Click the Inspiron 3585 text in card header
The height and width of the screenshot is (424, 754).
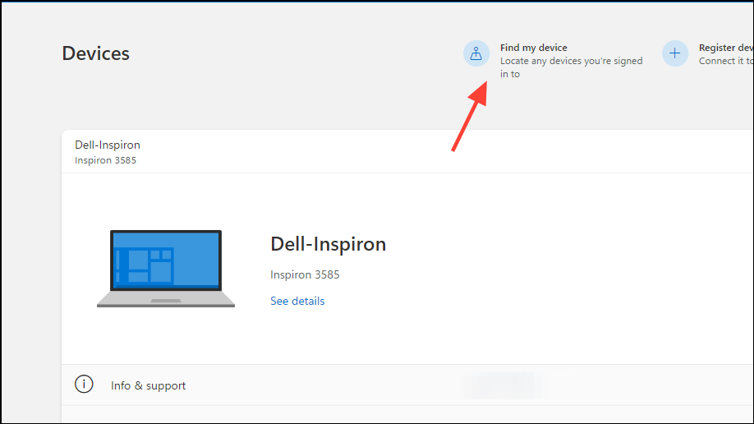(105, 160)
